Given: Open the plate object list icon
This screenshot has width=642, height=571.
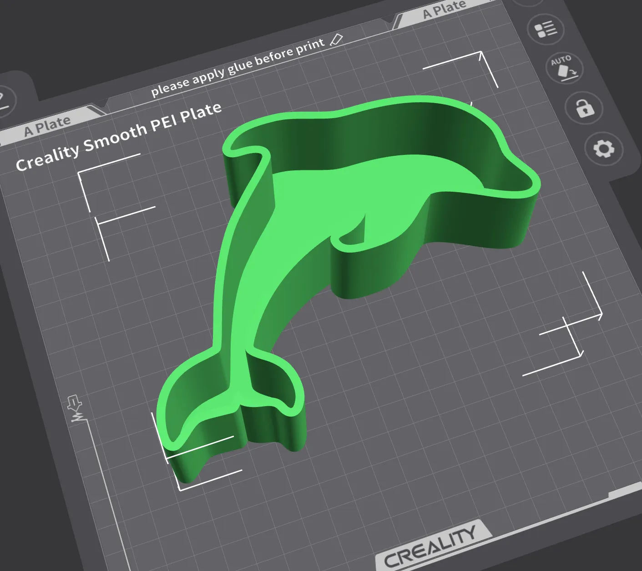Looking at the screenshot, I should point(546,30).
